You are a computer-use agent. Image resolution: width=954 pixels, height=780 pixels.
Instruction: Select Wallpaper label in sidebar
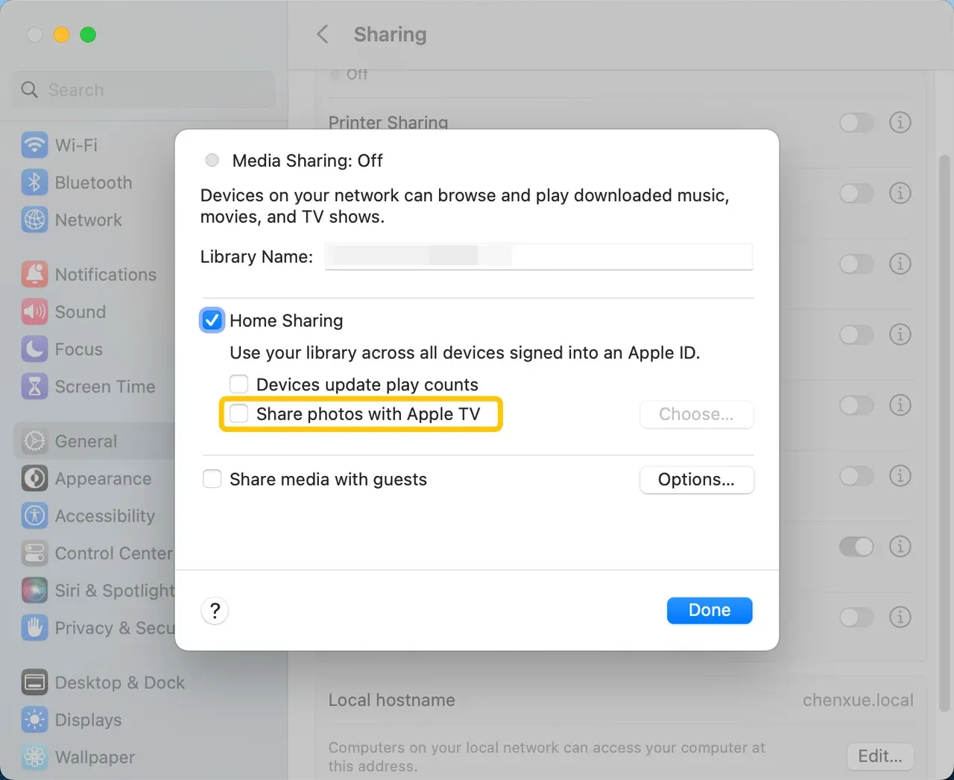point(95,757)
